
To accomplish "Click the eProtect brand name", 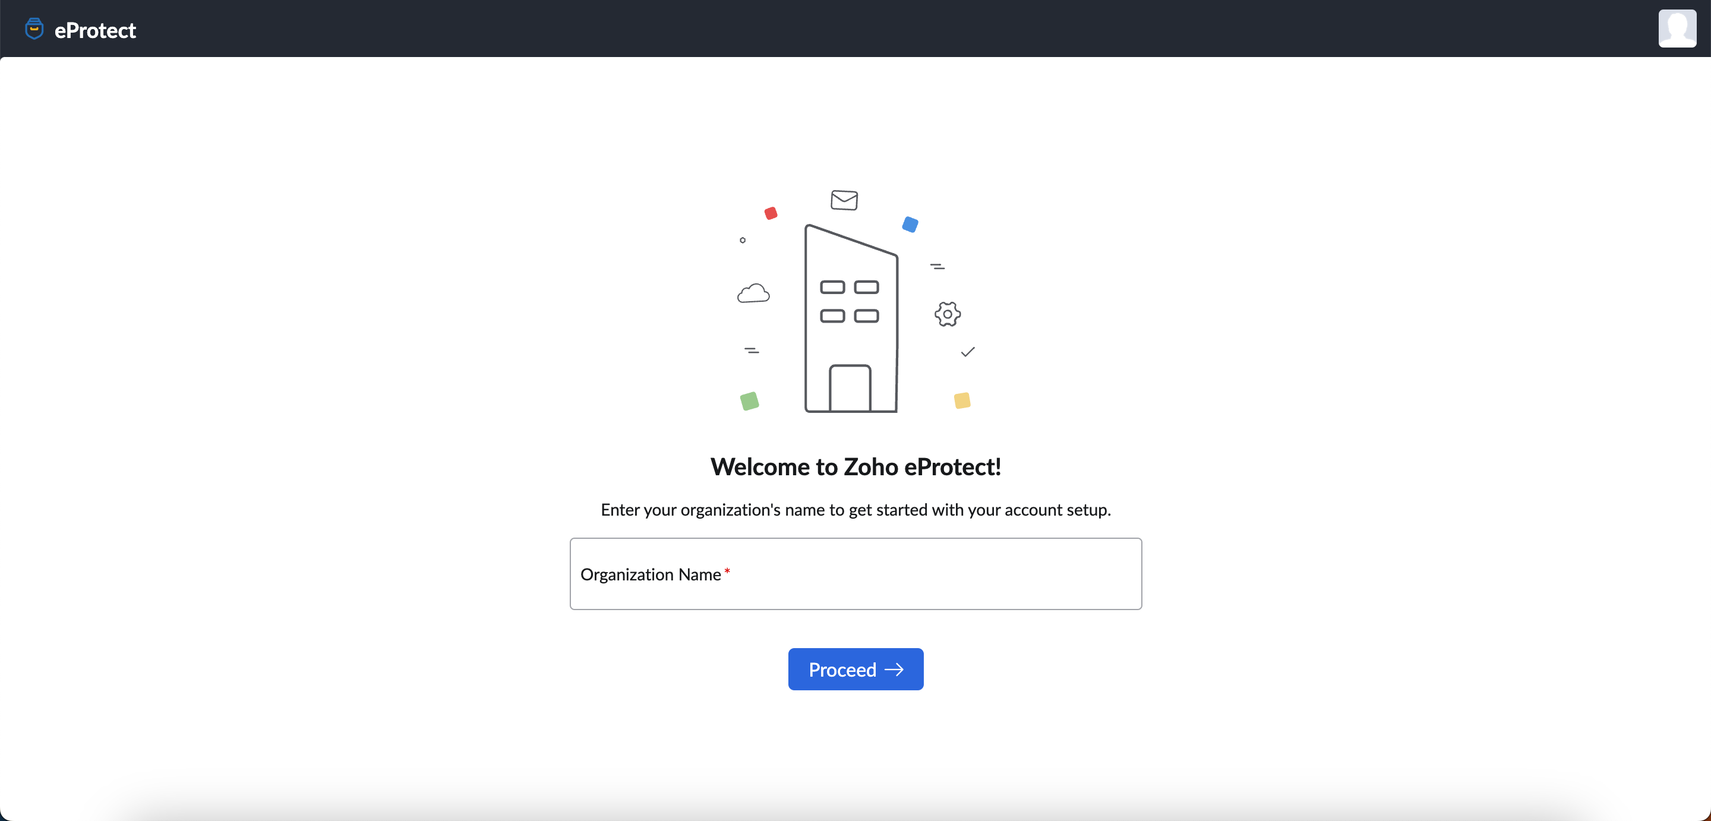I will point(95,30).
